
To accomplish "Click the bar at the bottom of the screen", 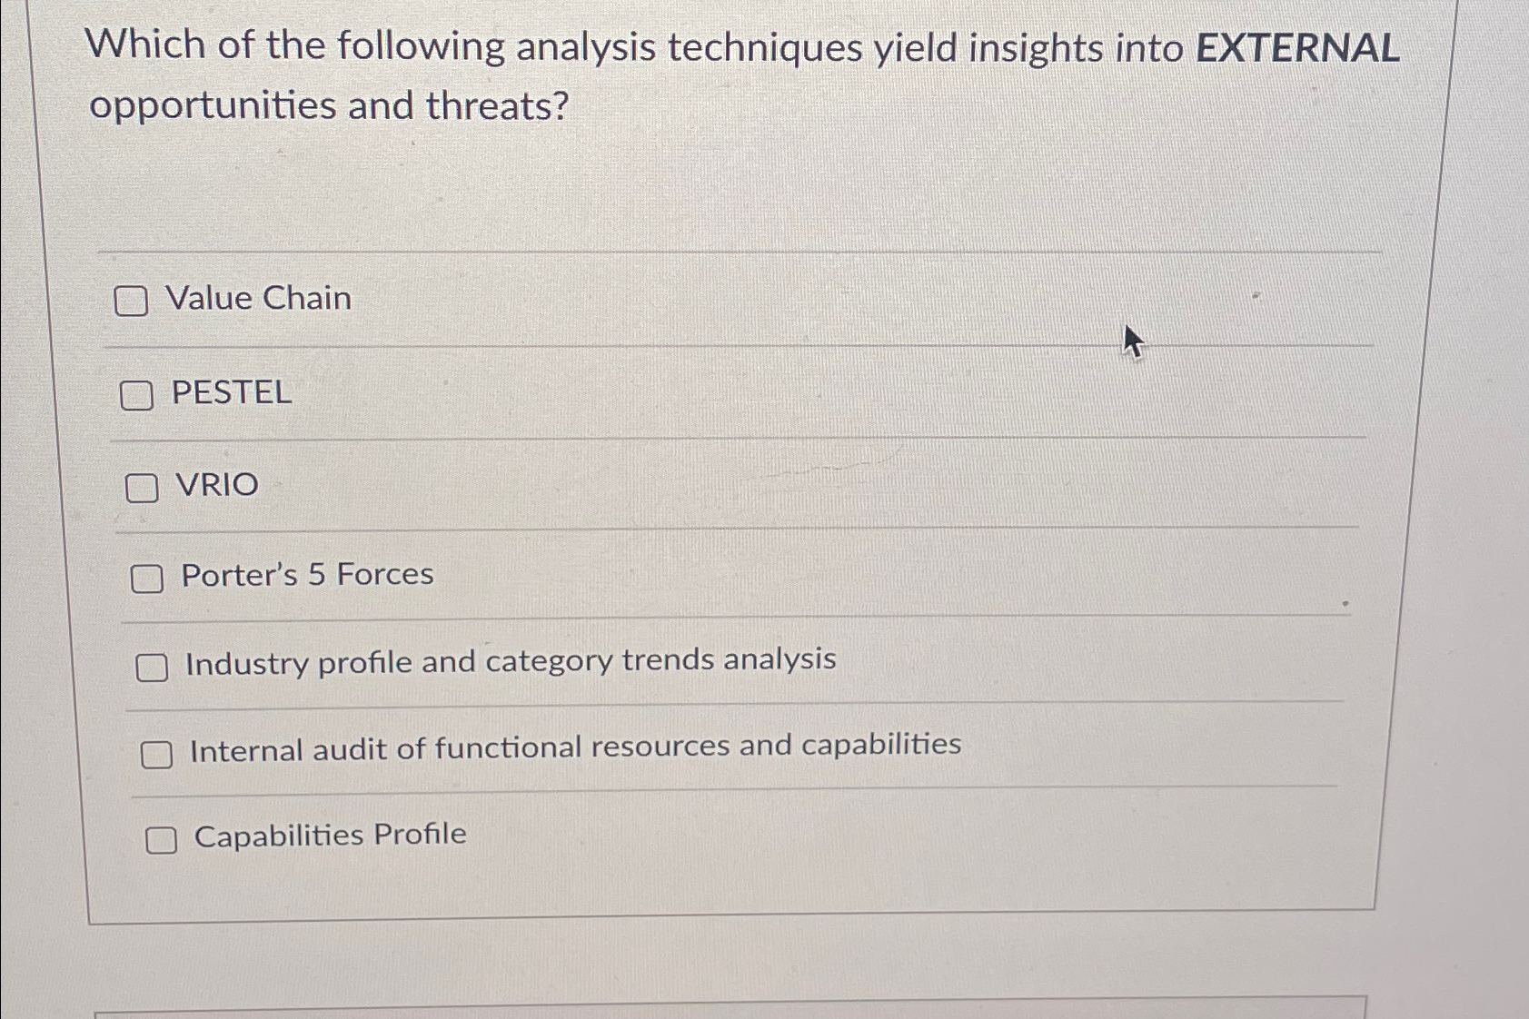I will pyautogui.click(x=727, y=1008).
